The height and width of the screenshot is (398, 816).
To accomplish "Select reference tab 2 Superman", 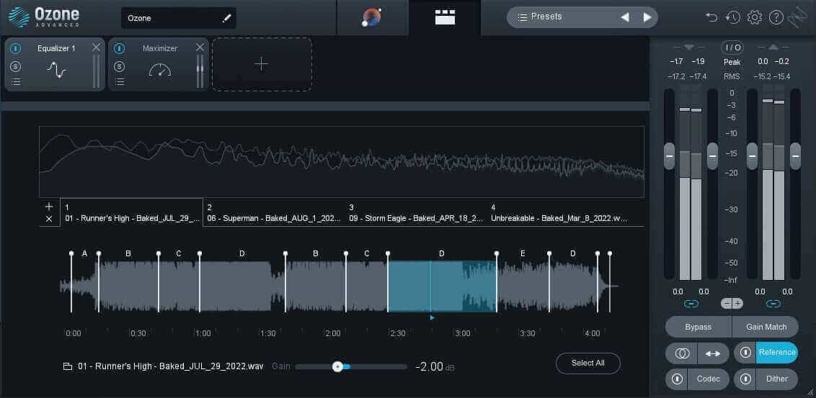I will coord(274,212).
